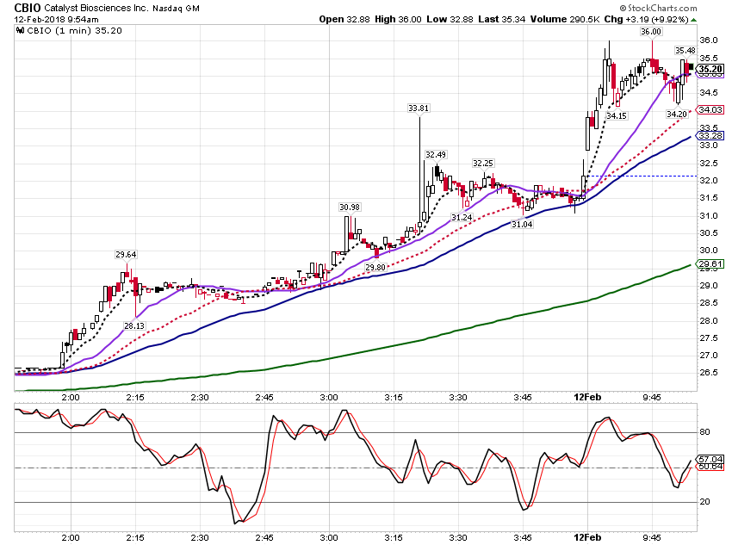Click the 30.98 price annotation
The width and height of the screenshot is (732, 545).
click(x=350, y=207)
